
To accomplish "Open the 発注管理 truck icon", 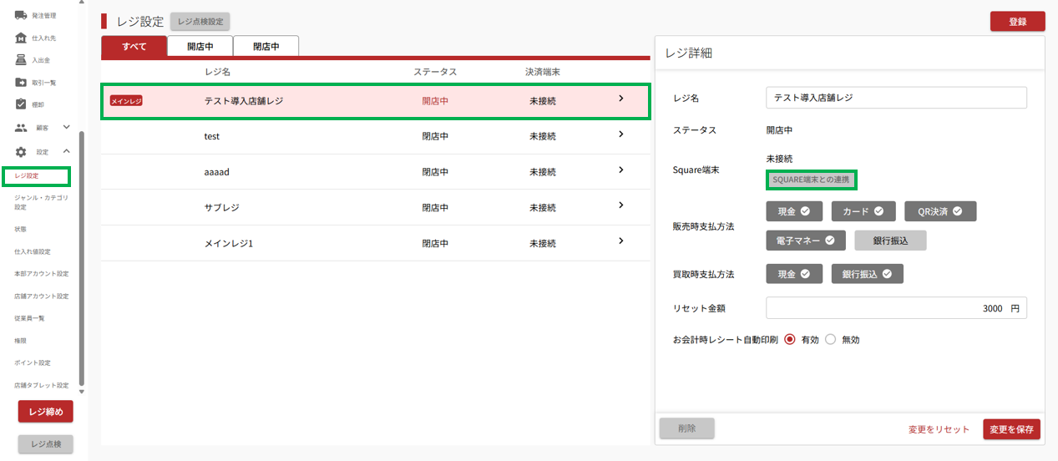I will [22, 15].
